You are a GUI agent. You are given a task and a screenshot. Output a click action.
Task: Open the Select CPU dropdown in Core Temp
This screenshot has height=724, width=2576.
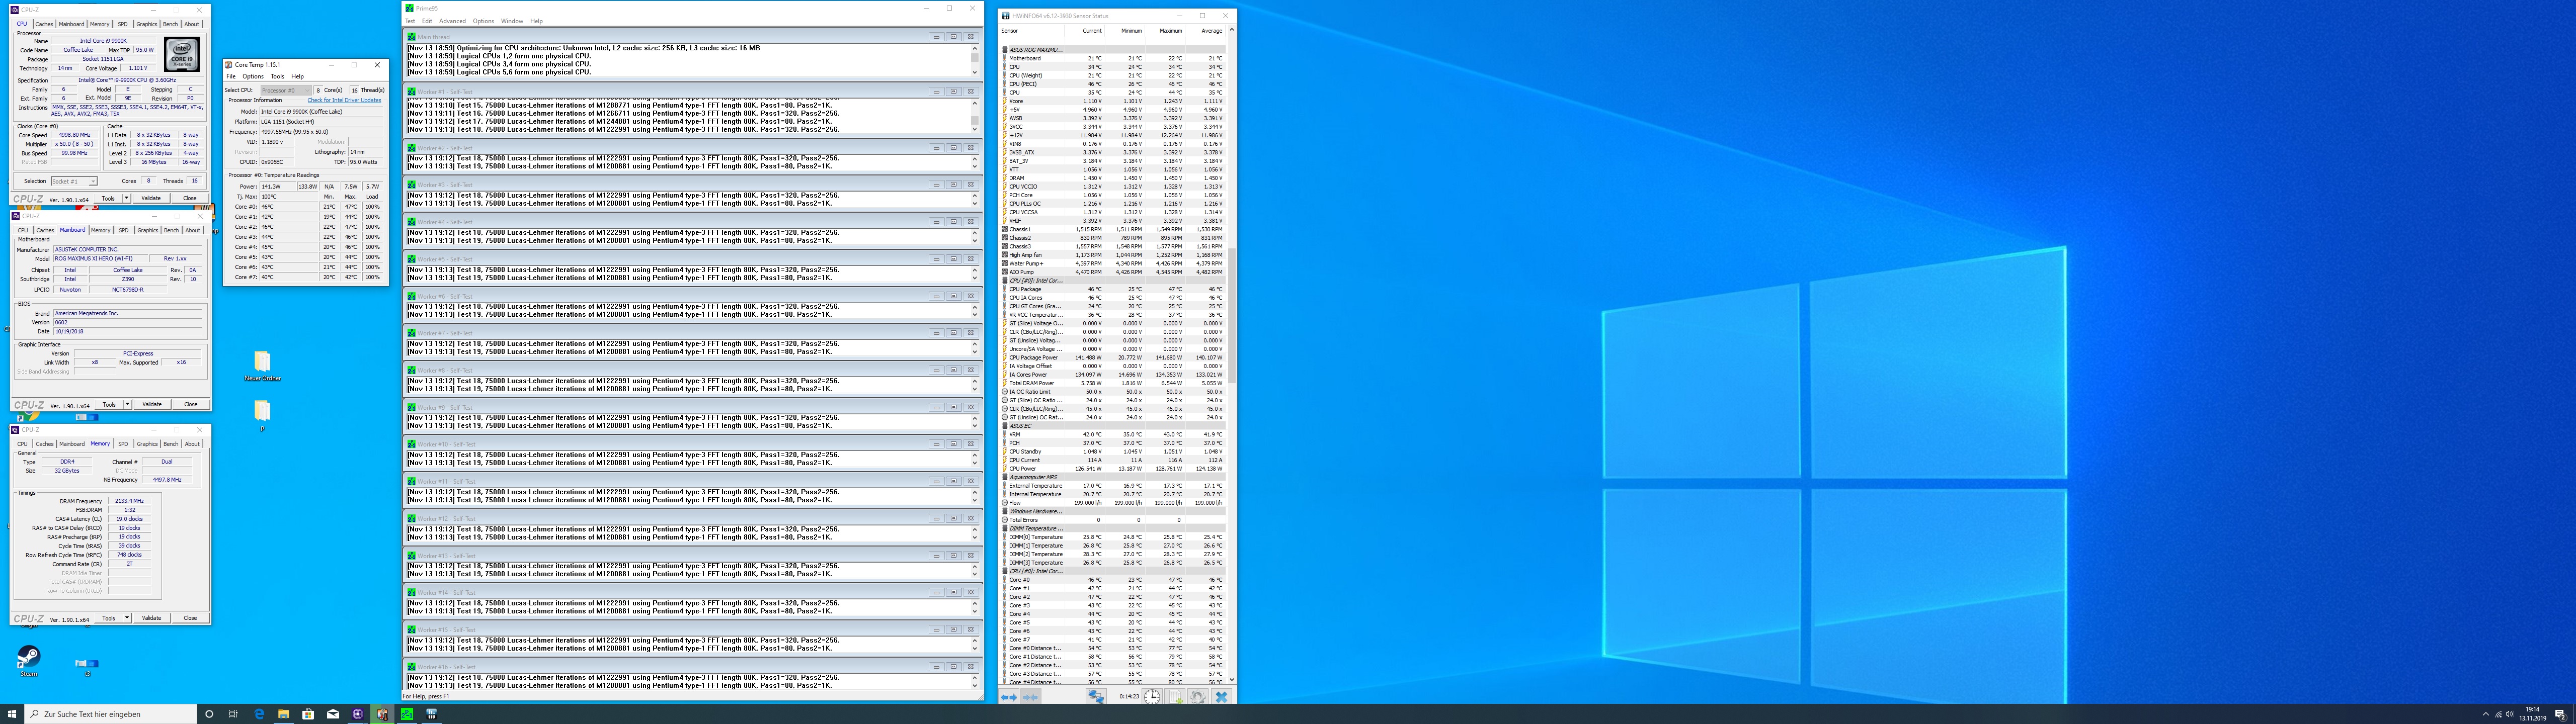click(x=286, y=90)
